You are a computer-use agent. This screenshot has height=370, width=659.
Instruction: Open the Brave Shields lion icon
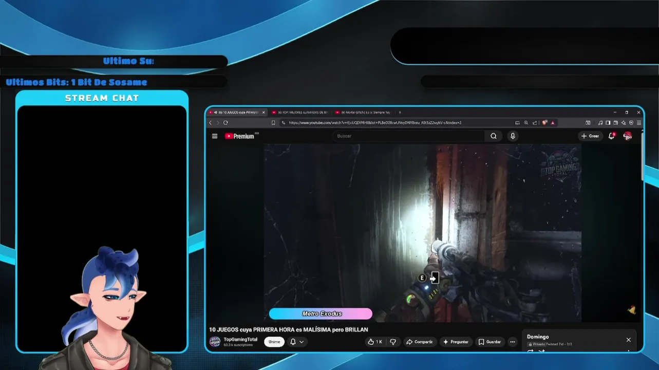544,123
